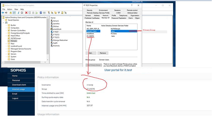Click the Add... button
The width and height of the screenshot is (212, 135).
tap(91, 53)
